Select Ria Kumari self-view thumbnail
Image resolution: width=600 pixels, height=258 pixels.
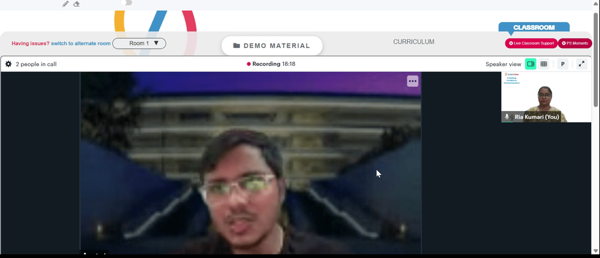(x=546, y=97)
